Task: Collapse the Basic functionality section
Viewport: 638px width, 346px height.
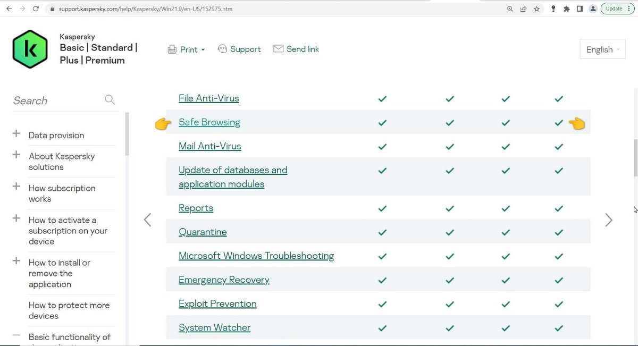Action: (16, 336)
